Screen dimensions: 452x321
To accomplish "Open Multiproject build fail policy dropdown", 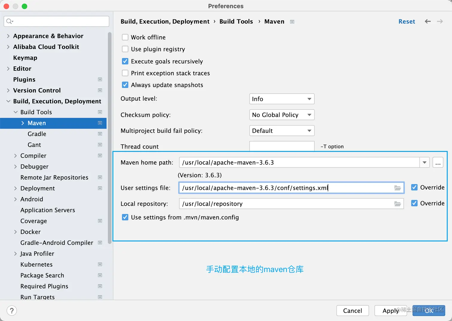I will tap(282, 131).
